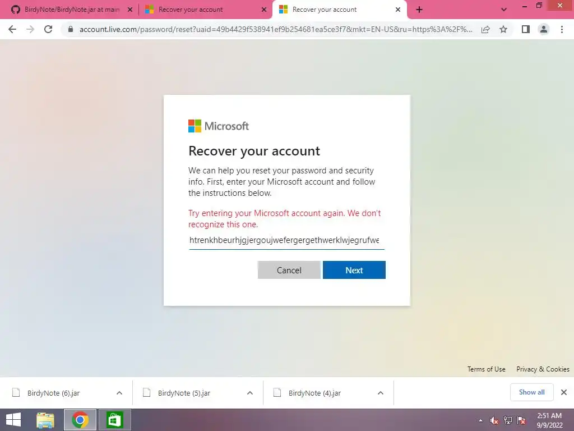
Task: Open File Explorer from the taskbar
Action: pos(45,420)
